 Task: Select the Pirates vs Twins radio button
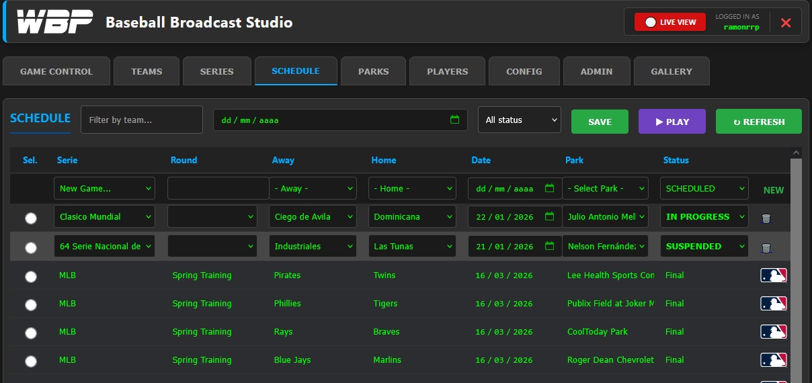coord(31,276)
